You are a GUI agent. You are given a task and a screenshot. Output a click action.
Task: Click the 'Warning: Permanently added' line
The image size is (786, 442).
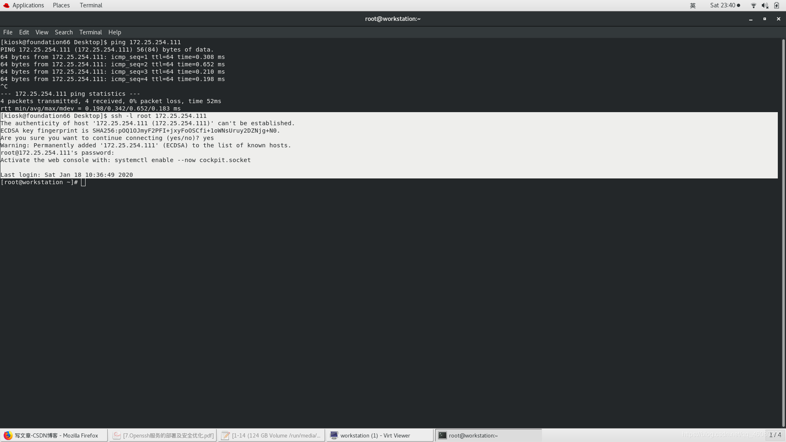(x=146, y=146)
